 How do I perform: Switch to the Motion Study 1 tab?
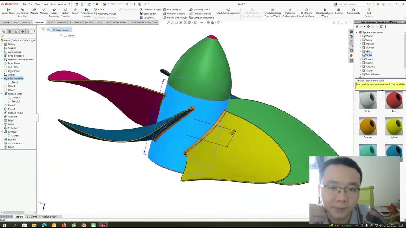point(50,217)
